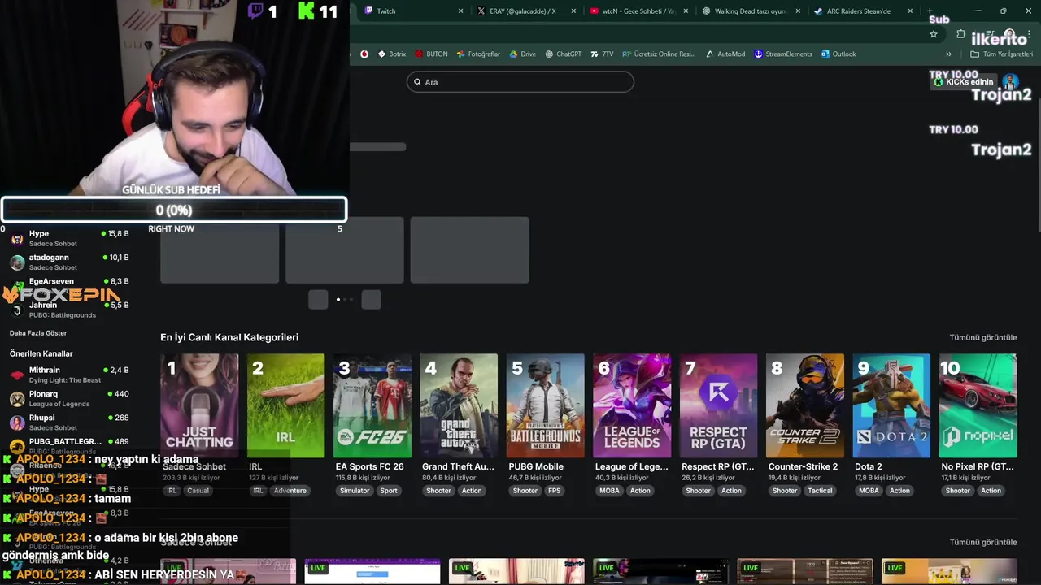1041x585 pixels.
Task: Click the Hype channel avatar in the sidebar
Action: point(16,238)
